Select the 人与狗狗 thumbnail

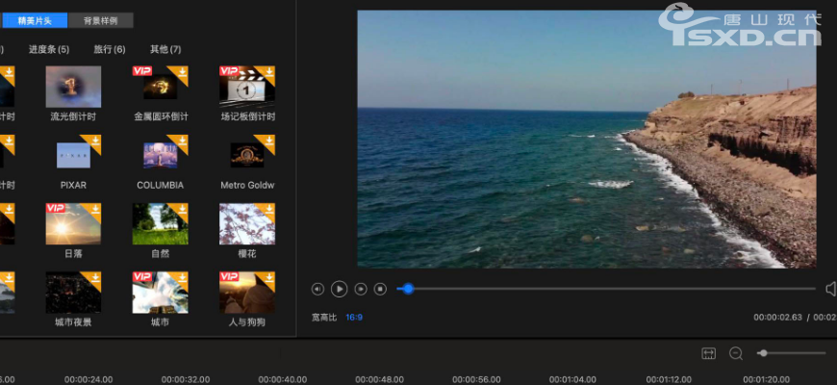[247, 293]
